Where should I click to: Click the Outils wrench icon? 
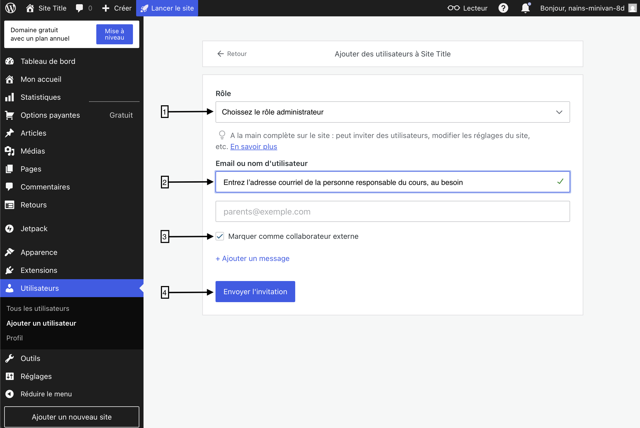[x=9, y=358]
